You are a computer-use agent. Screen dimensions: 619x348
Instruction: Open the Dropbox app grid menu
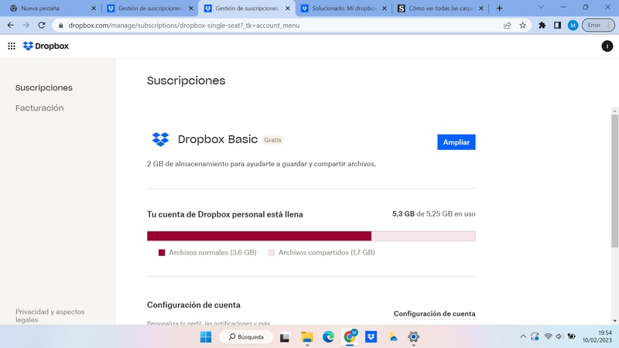tap(12, 46)
